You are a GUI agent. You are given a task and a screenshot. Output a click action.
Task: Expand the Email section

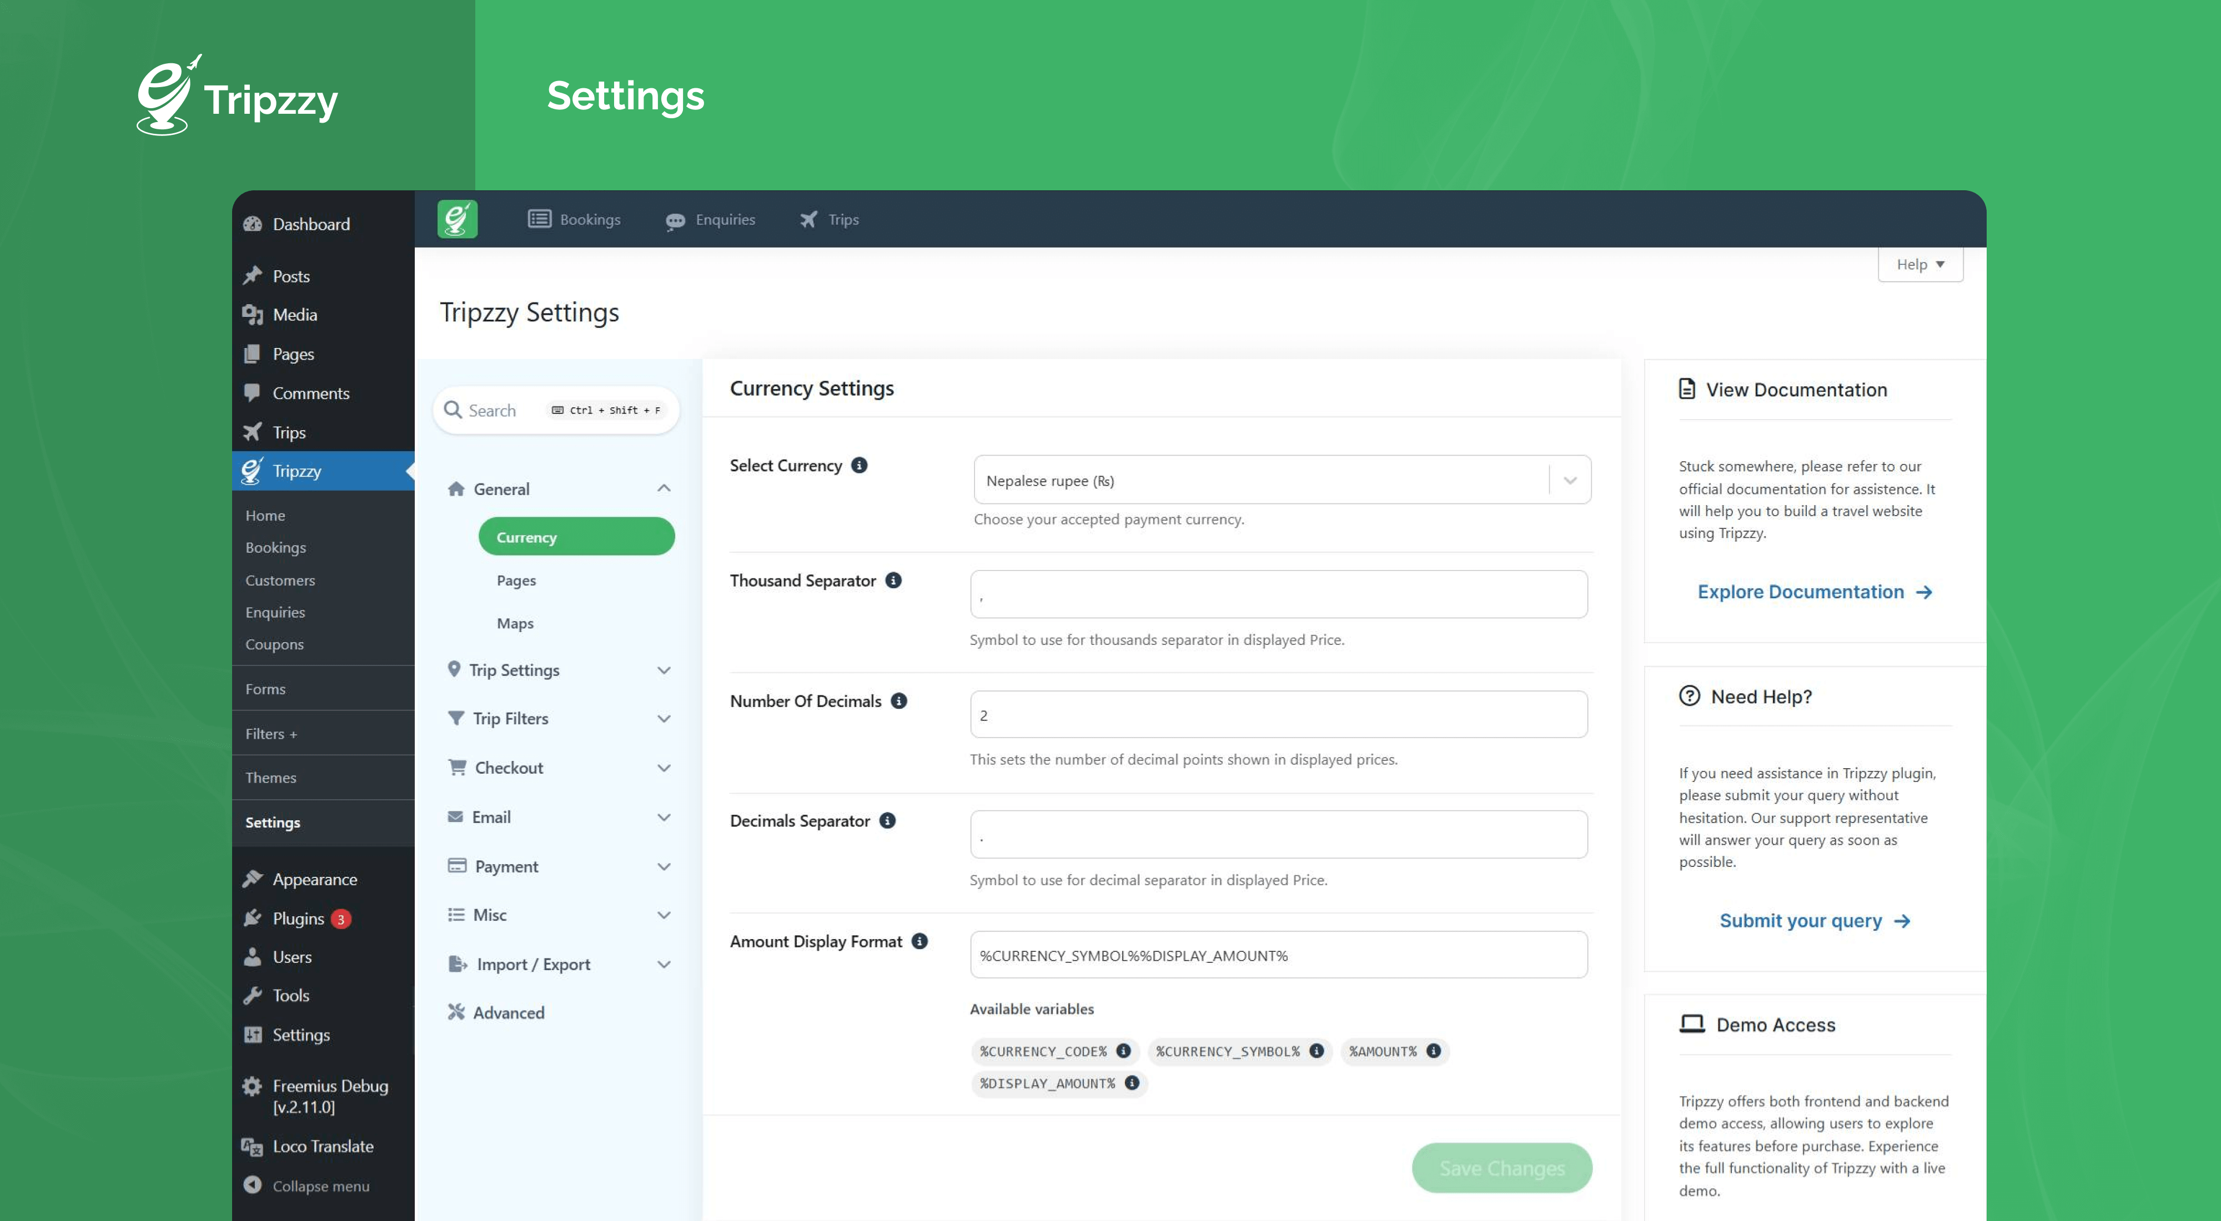(558, 817)
